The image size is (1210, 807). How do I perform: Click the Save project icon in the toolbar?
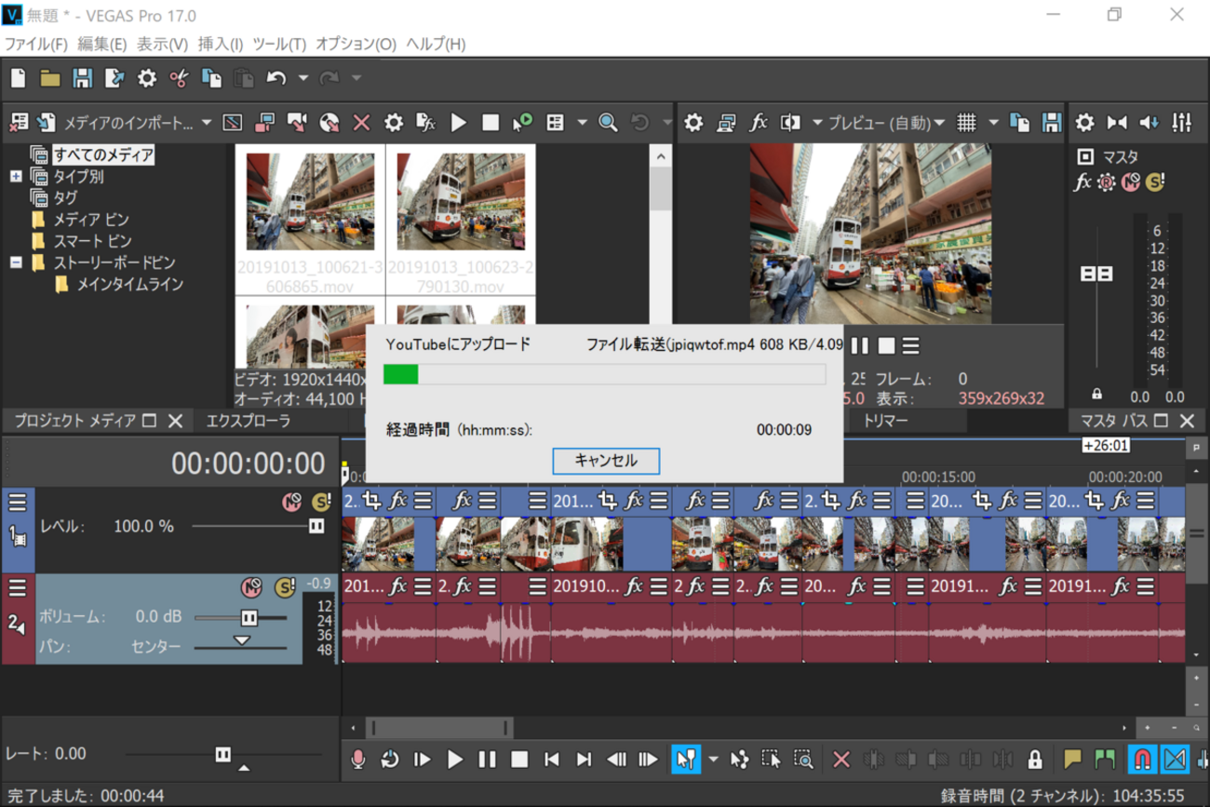pyautogui.click(x=82, y=79)
